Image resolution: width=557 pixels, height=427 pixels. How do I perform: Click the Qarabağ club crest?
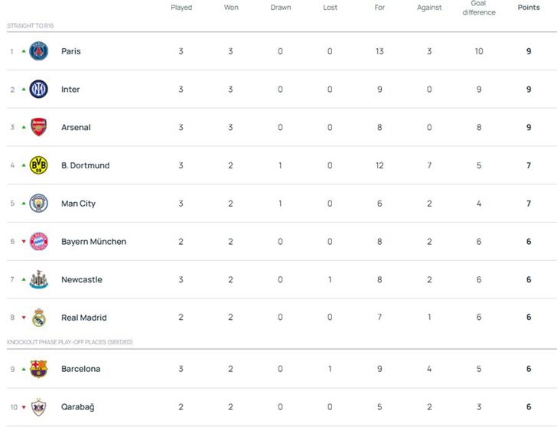click(x=38, y=407)
